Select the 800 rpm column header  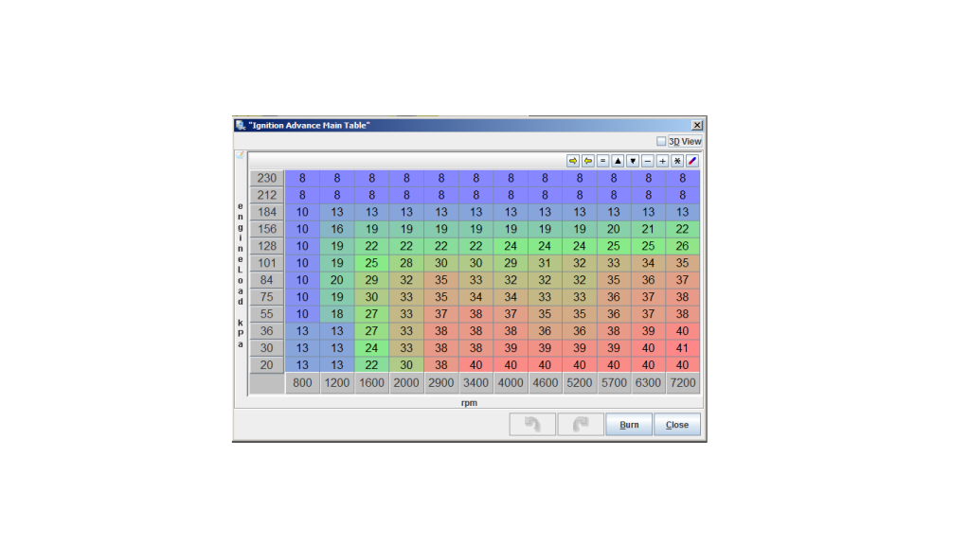point(302,383)
